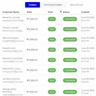Click the Paid column header

point(50,12)
